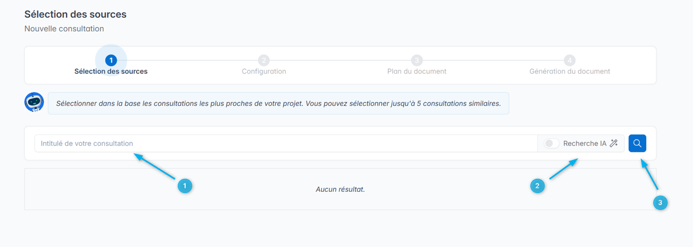Click the Nouvelle consultation subtitle

pos(64,29)
